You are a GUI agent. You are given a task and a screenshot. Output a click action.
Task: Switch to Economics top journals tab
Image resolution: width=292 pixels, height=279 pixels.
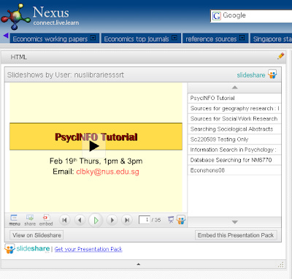coord(137,39)
